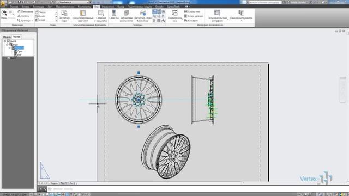Click the navigation bar on right edge
The image size is (349, 196).
coord(343,89)
